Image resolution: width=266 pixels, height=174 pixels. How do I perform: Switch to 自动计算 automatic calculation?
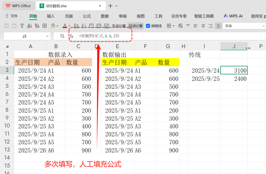click(136, 26)
